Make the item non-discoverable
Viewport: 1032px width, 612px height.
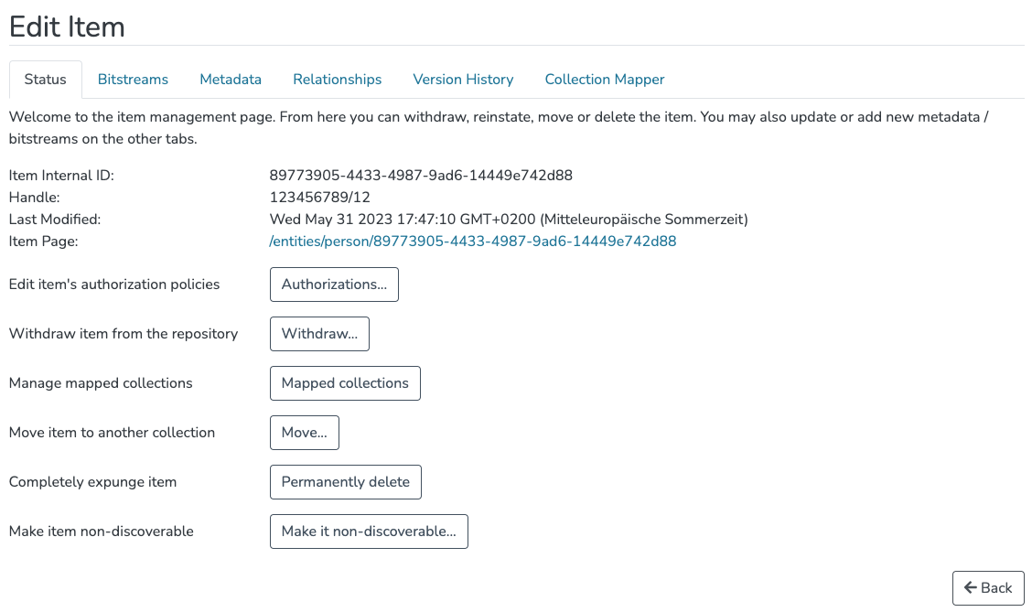click(369, 531)
